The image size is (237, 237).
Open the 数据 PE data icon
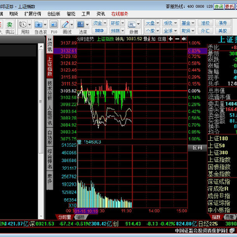[x=132, y=24]
